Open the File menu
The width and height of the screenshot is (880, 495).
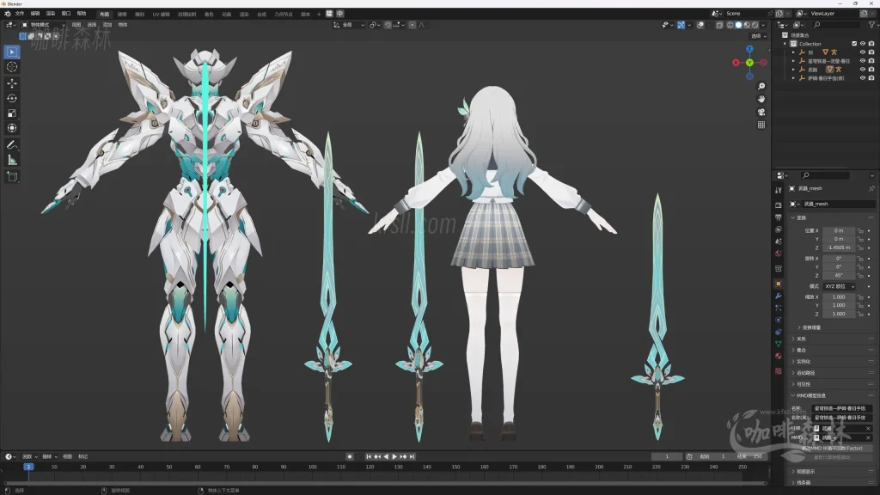(20, 14)
